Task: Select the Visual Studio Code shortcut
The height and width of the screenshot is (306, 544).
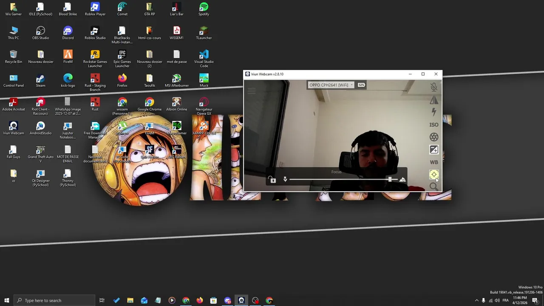Action: click(204, 59)
